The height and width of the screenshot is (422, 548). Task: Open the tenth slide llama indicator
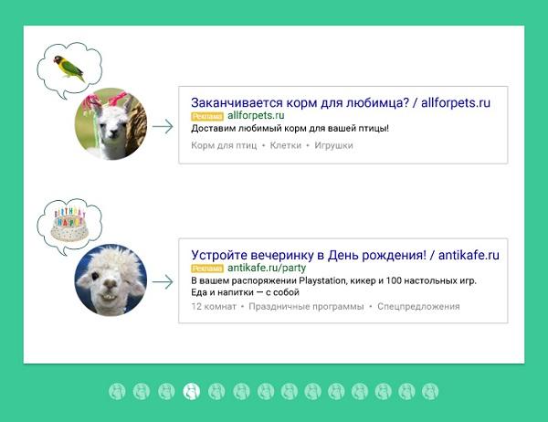[x=336, y=391]
